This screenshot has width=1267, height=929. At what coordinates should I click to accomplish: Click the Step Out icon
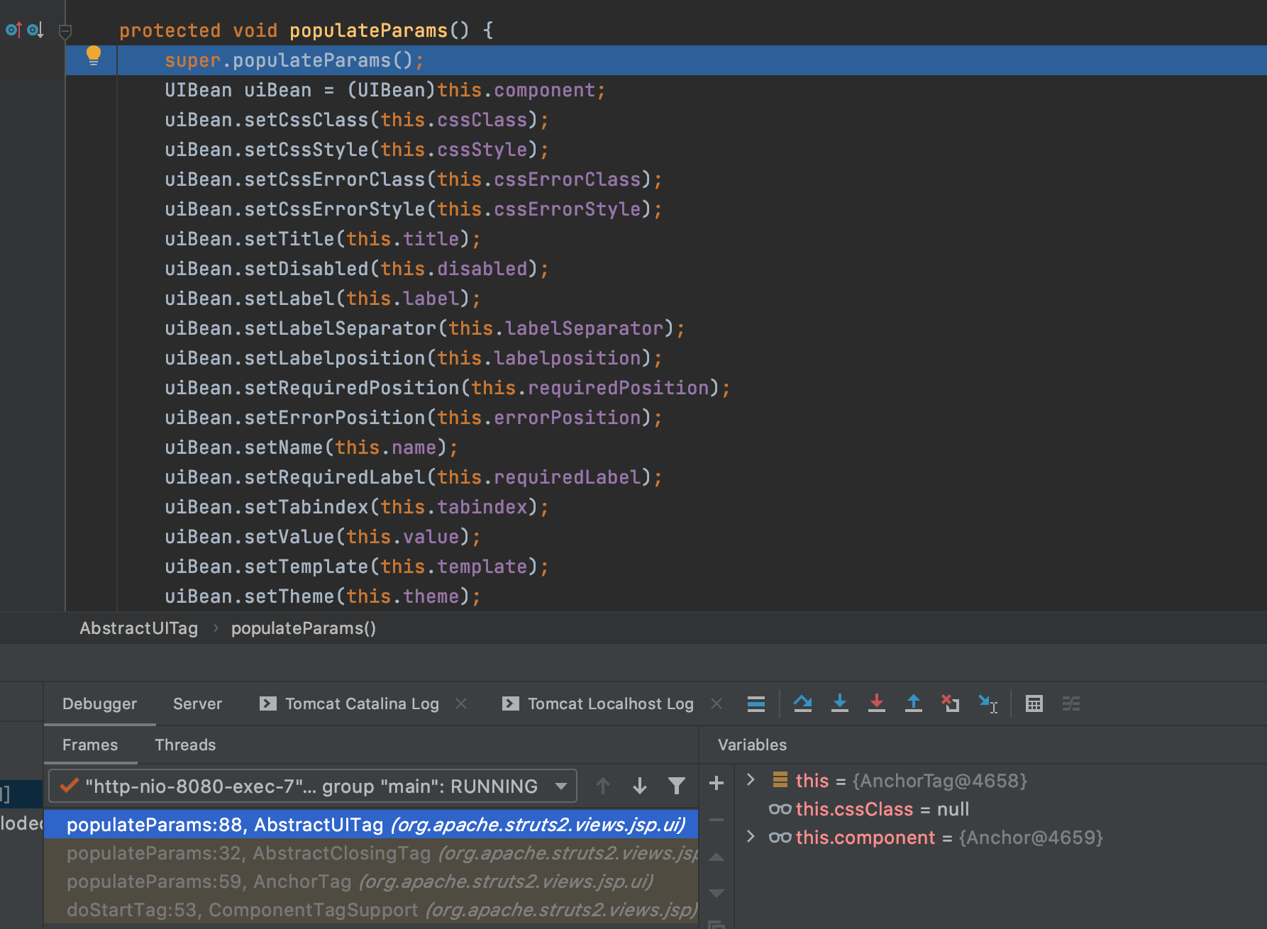(x=914, y=703)
